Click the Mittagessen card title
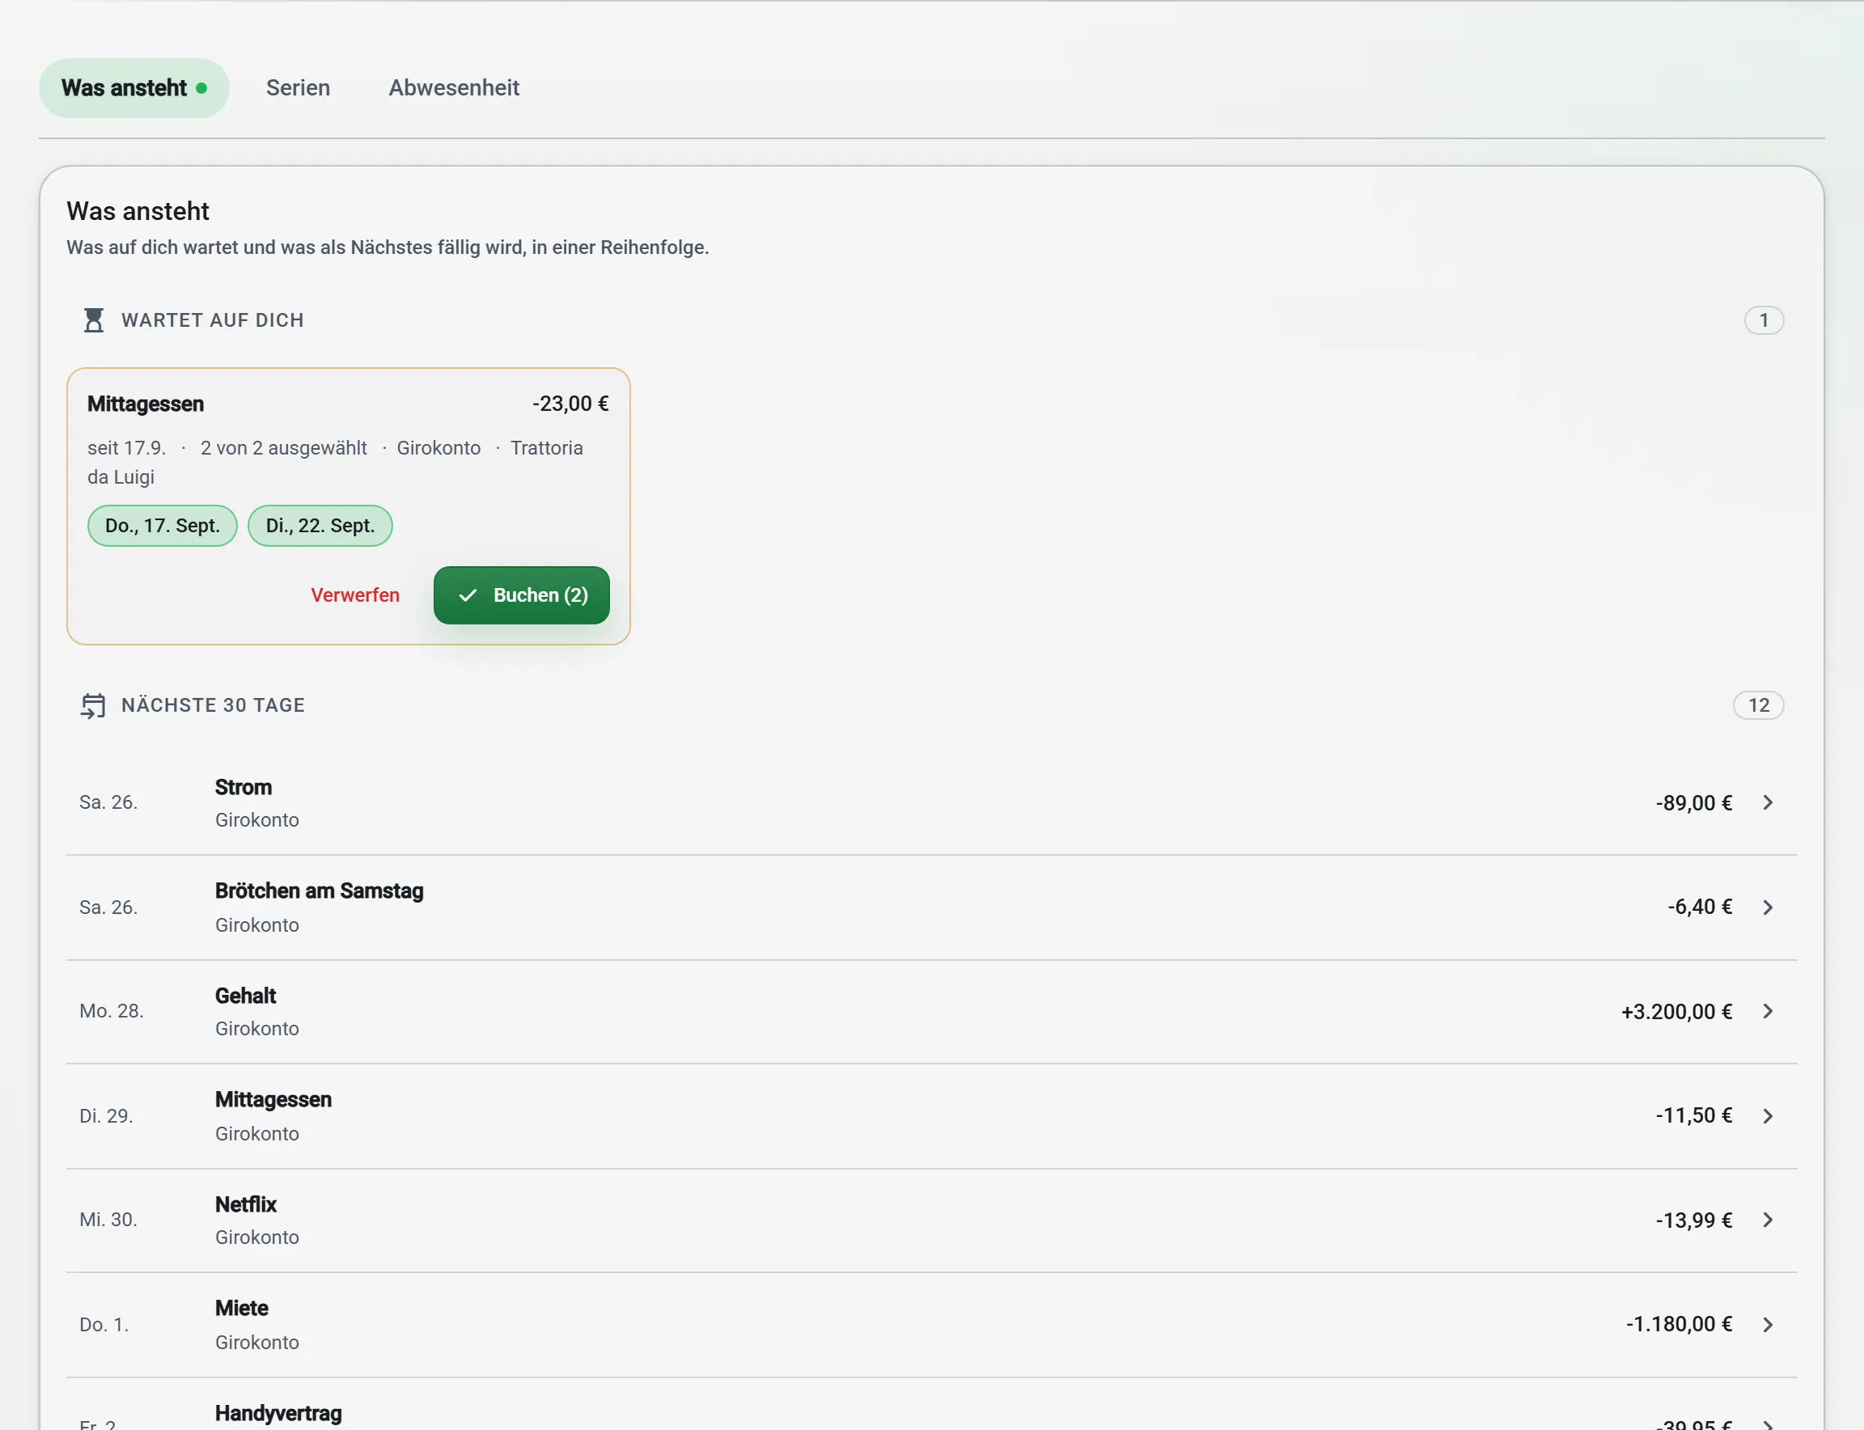Screen dimensions: 1864x1430 pyautogui.click(x=146, y=404)
